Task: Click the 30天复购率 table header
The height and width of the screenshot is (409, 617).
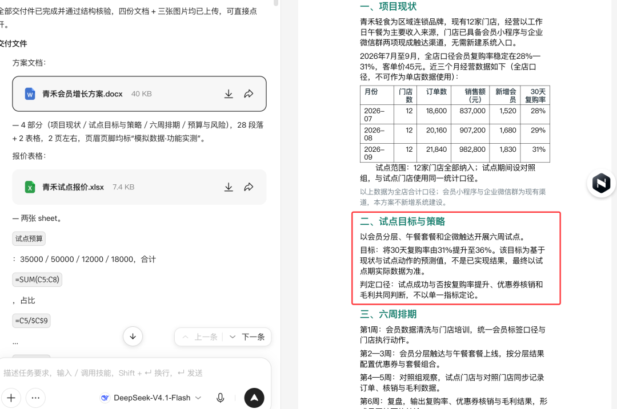Action: point(535,95)
